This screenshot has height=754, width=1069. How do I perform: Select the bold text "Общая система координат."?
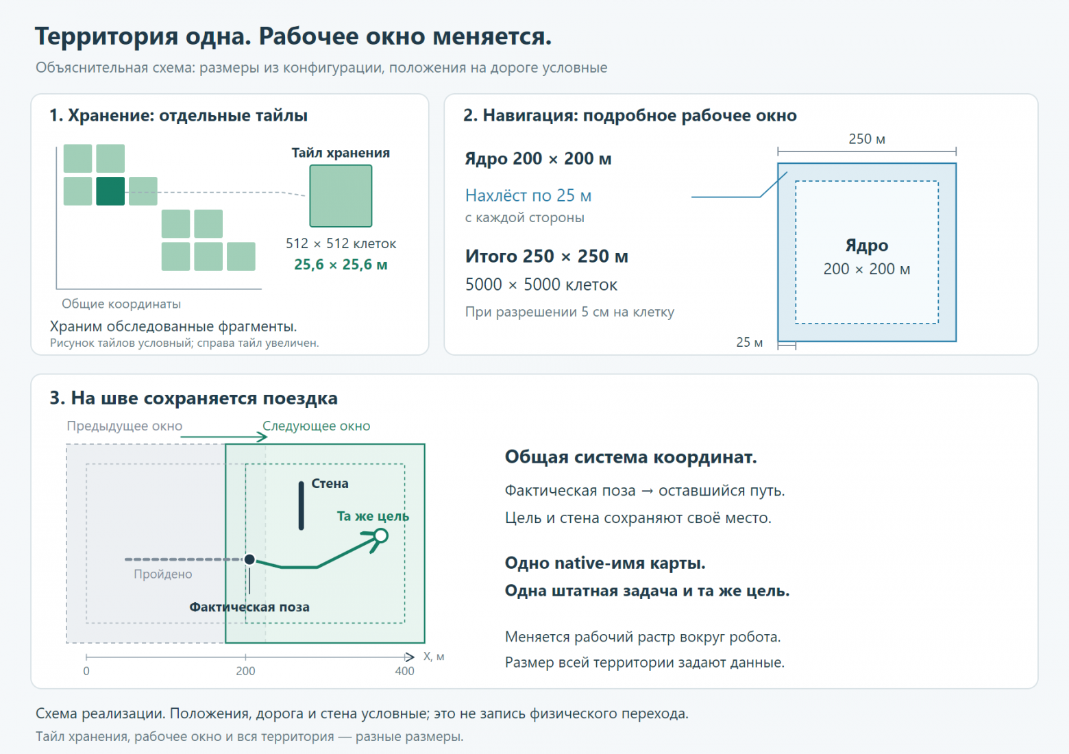[631, 457]
